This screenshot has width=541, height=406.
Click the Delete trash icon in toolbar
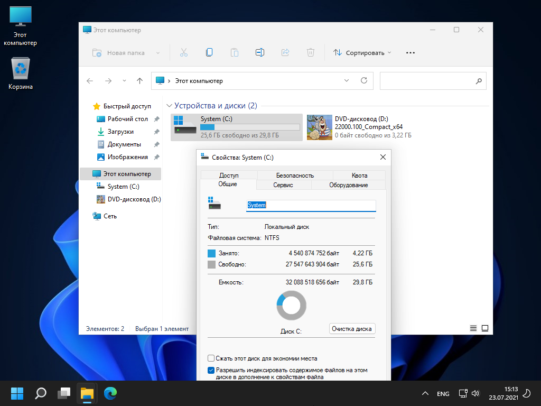coord(311,52)
